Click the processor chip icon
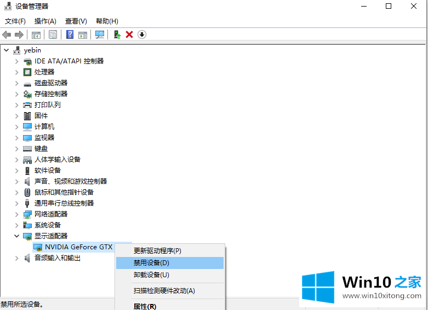The height and width of the screenshot is (310, 428). [27, 72]
